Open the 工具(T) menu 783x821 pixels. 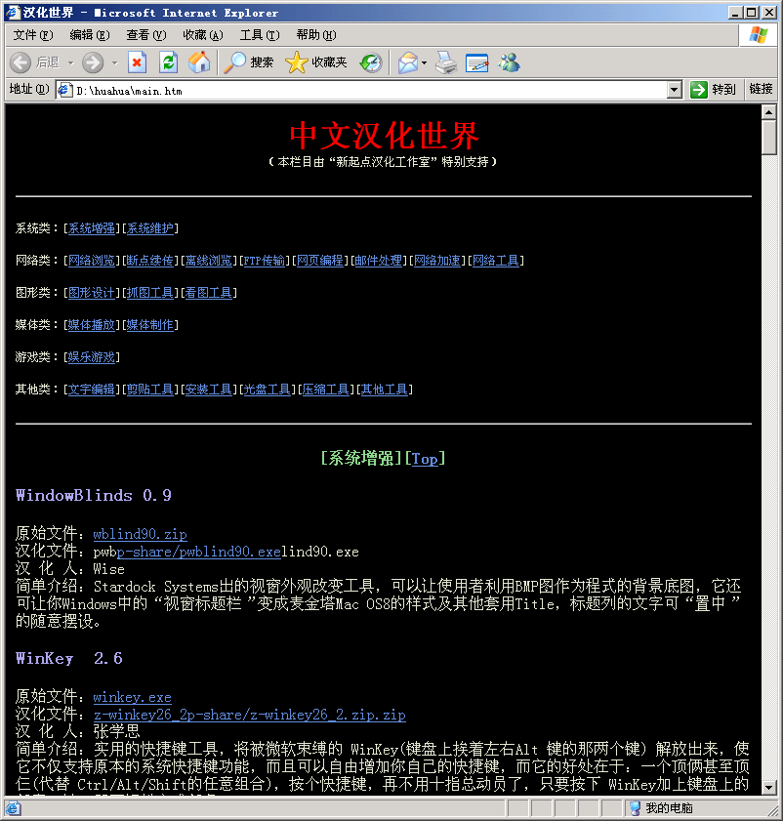[260, 35]
